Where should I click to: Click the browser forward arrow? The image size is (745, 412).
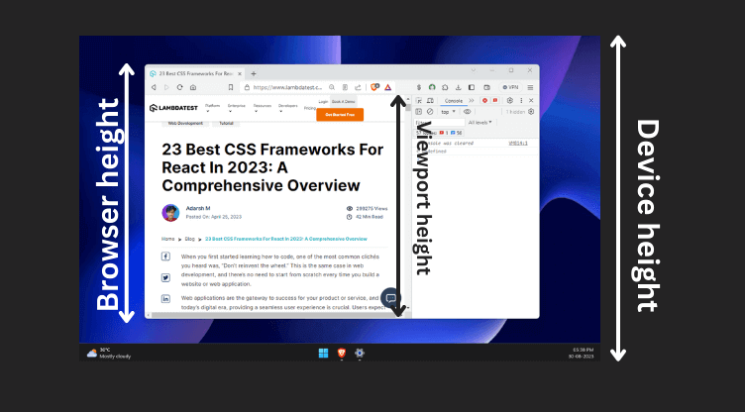coord(166,87)
